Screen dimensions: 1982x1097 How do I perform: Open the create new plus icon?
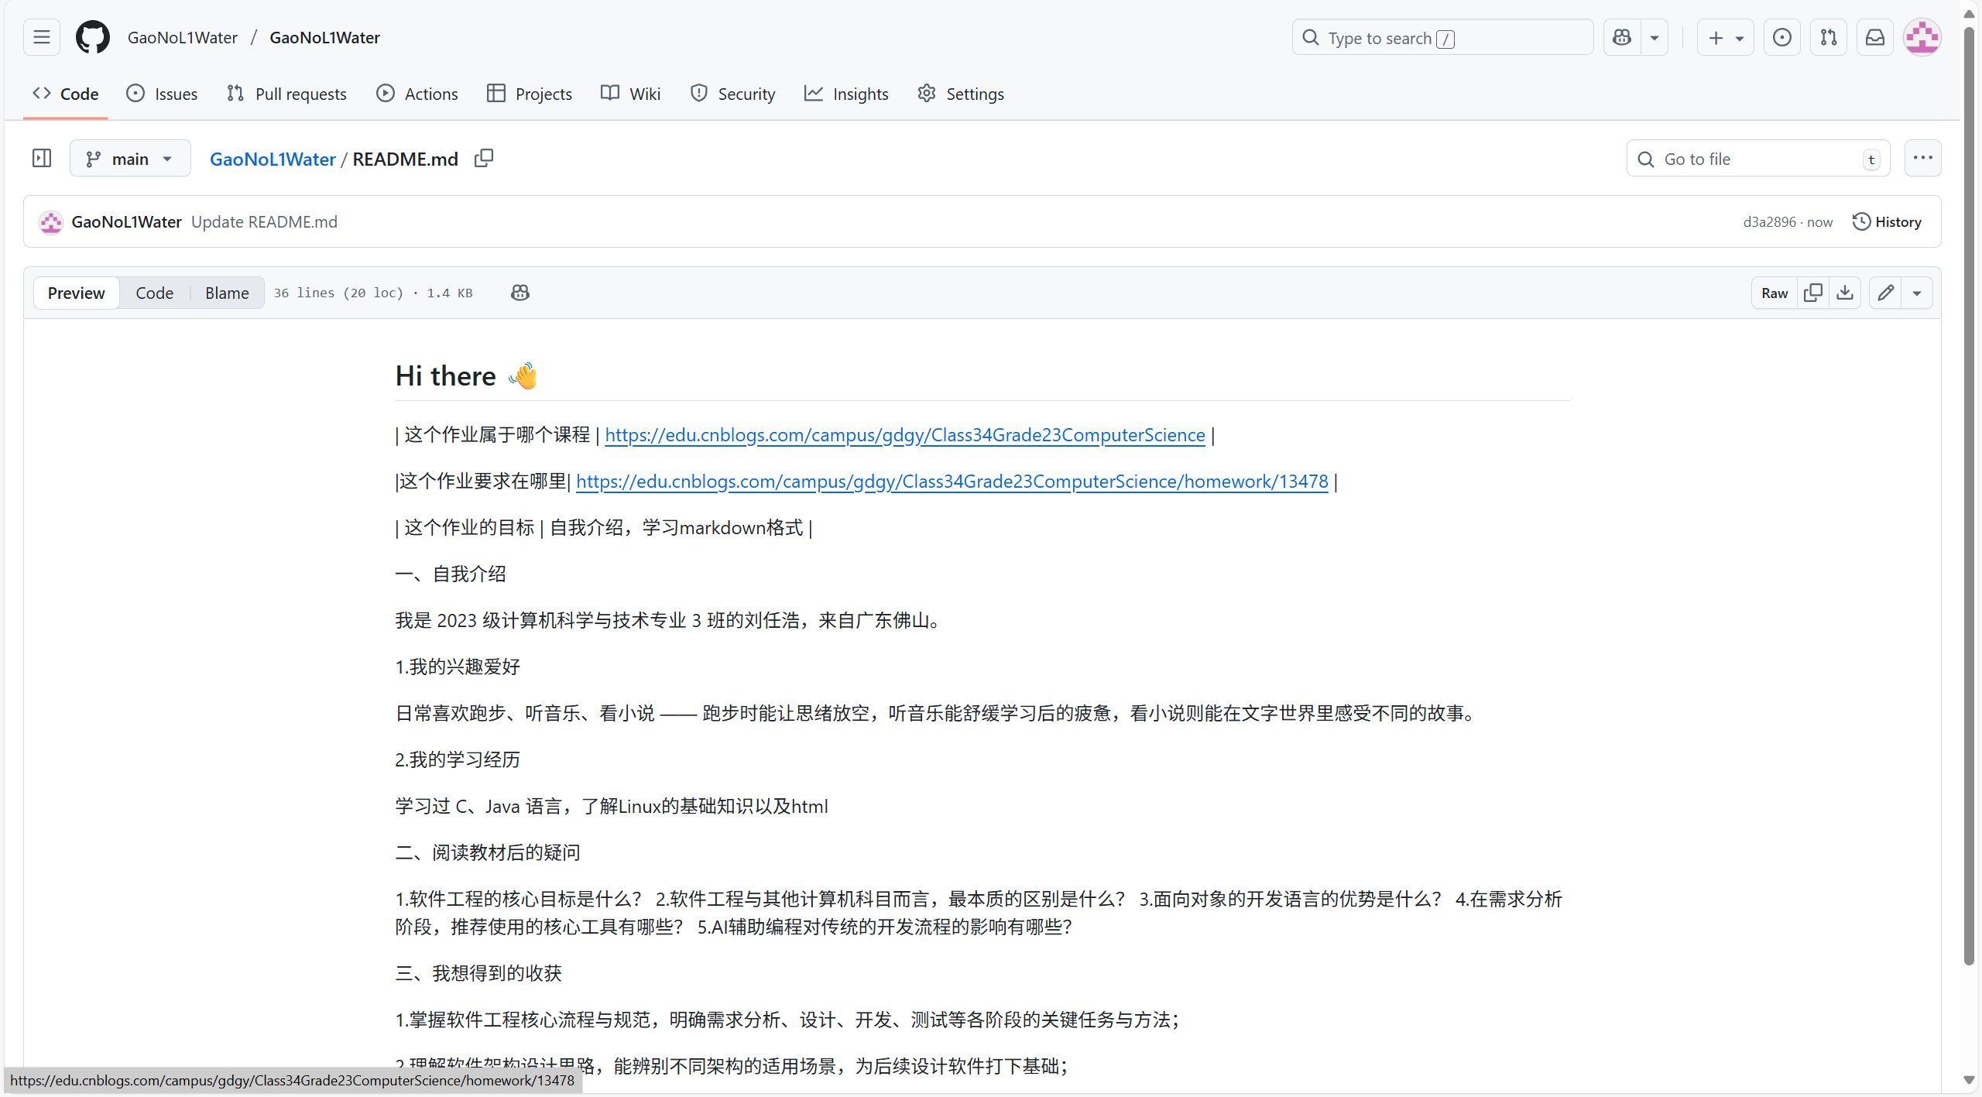click(x=1715, y=36)
